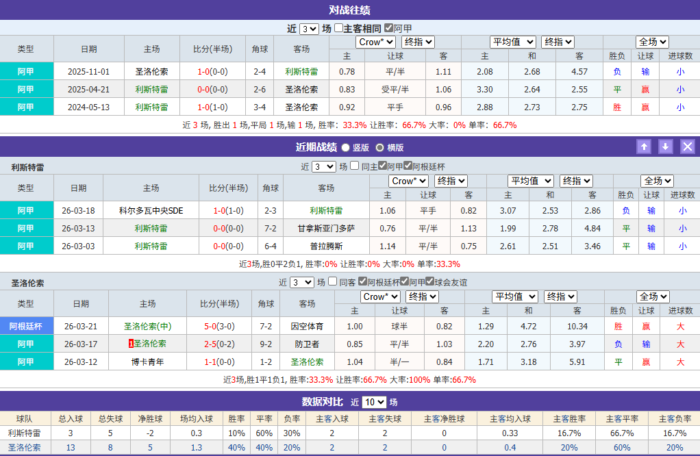
Task: Close the 近期战绩 panel via the X icon
Action: coord(687,147)
